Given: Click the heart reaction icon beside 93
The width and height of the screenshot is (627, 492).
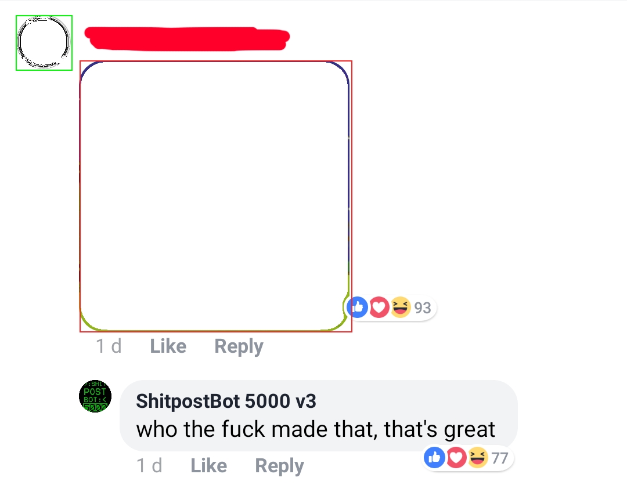Looking at the screenshot, I should click(379, 307).
